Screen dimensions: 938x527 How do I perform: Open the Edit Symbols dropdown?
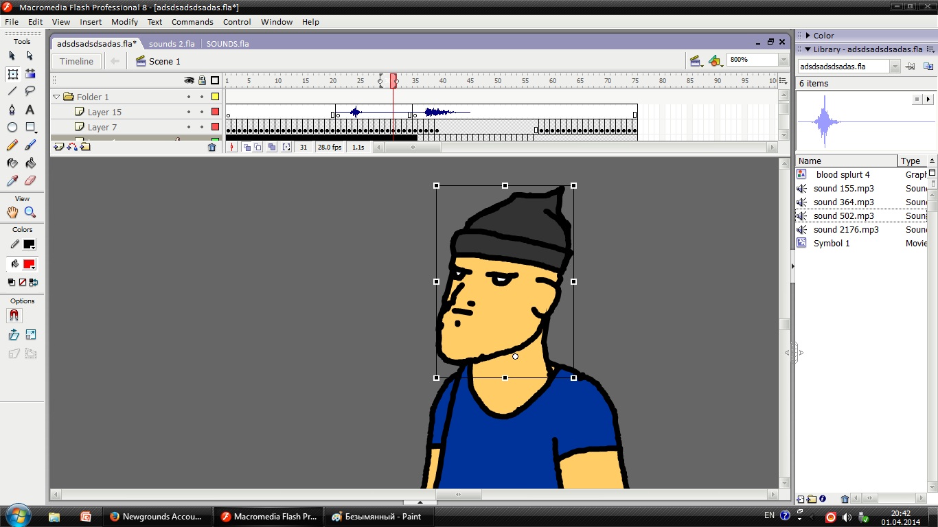[x=716, y=61]
